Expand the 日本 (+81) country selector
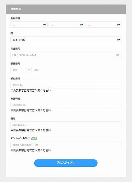Image resolution: width=132 pixels, height=182 pixels. [x=66, y=40]
